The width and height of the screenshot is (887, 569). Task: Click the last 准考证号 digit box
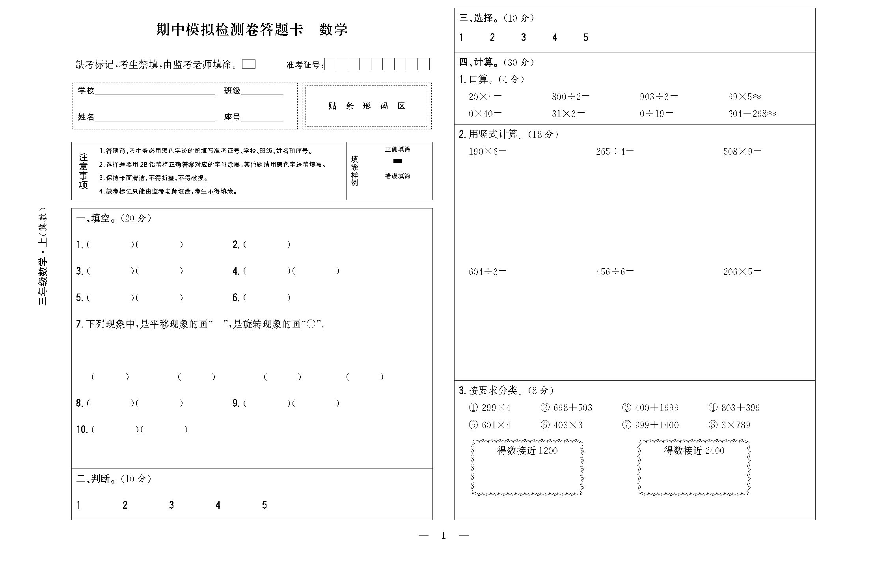pos(423,64)
